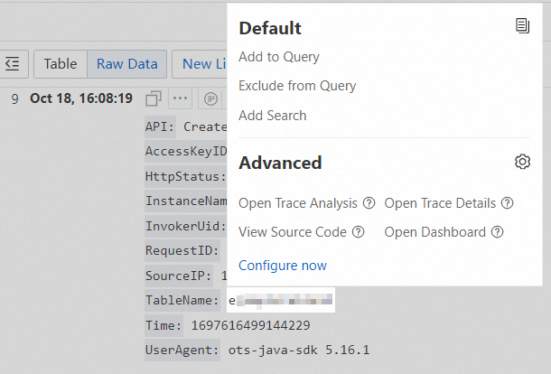Click the IP icon in log row
Viewport: 551px width, 374px height.
(210, 98)
